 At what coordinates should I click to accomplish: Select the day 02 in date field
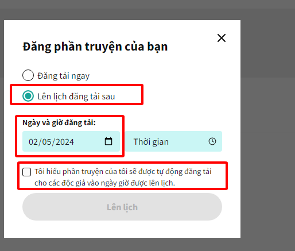tap(33, 142)
